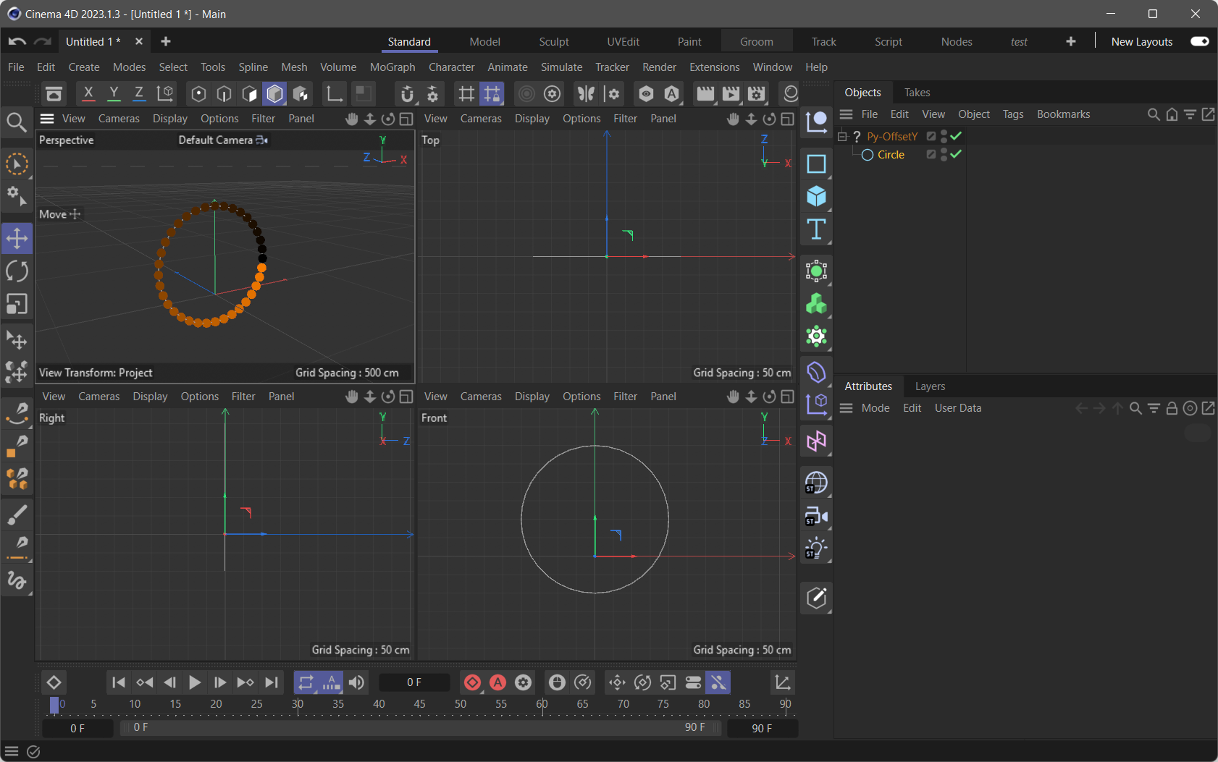Switch to the Sculpt layout tab

(x=554, y=42)
